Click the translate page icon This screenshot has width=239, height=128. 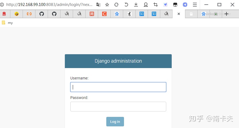pos(98,5)
